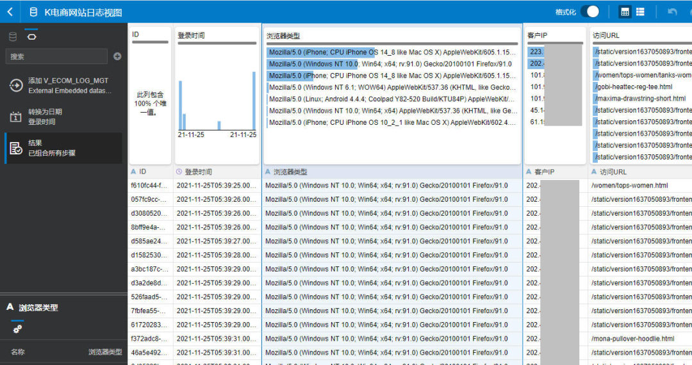Click login time 2021-11-25T05:39:25 cell

point(217,186)
